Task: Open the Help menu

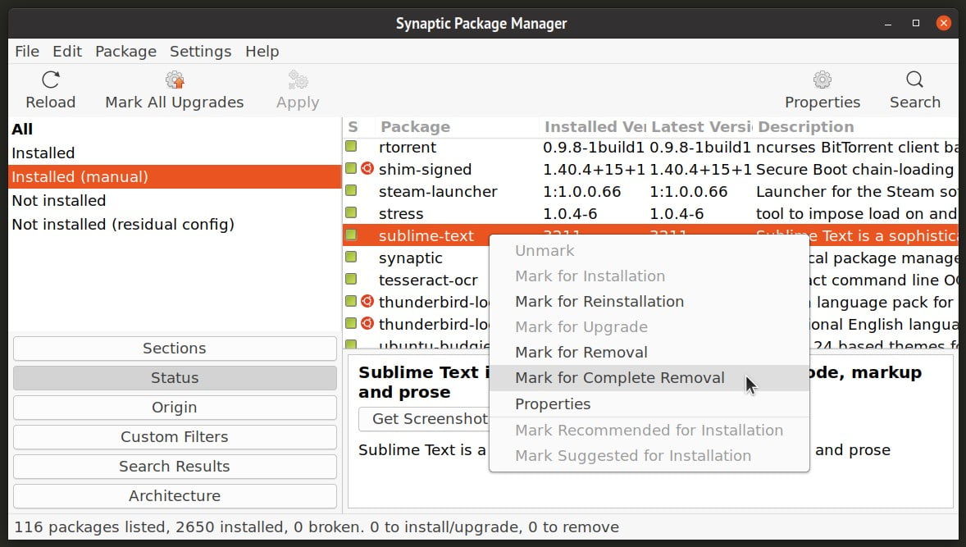Action: pyautogui.click(x=262, y=51)
